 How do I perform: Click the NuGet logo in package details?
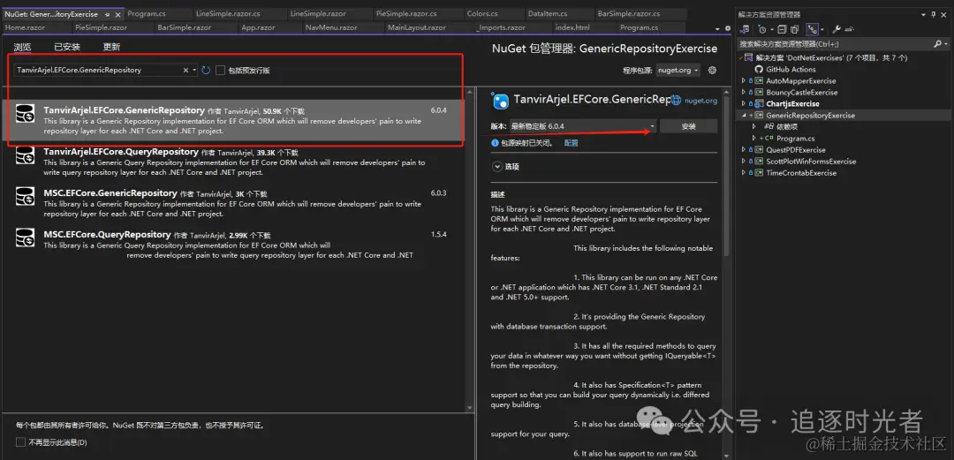click(500, 101)
